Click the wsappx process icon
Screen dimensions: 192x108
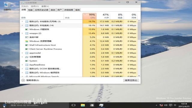[x=27, y=33]
